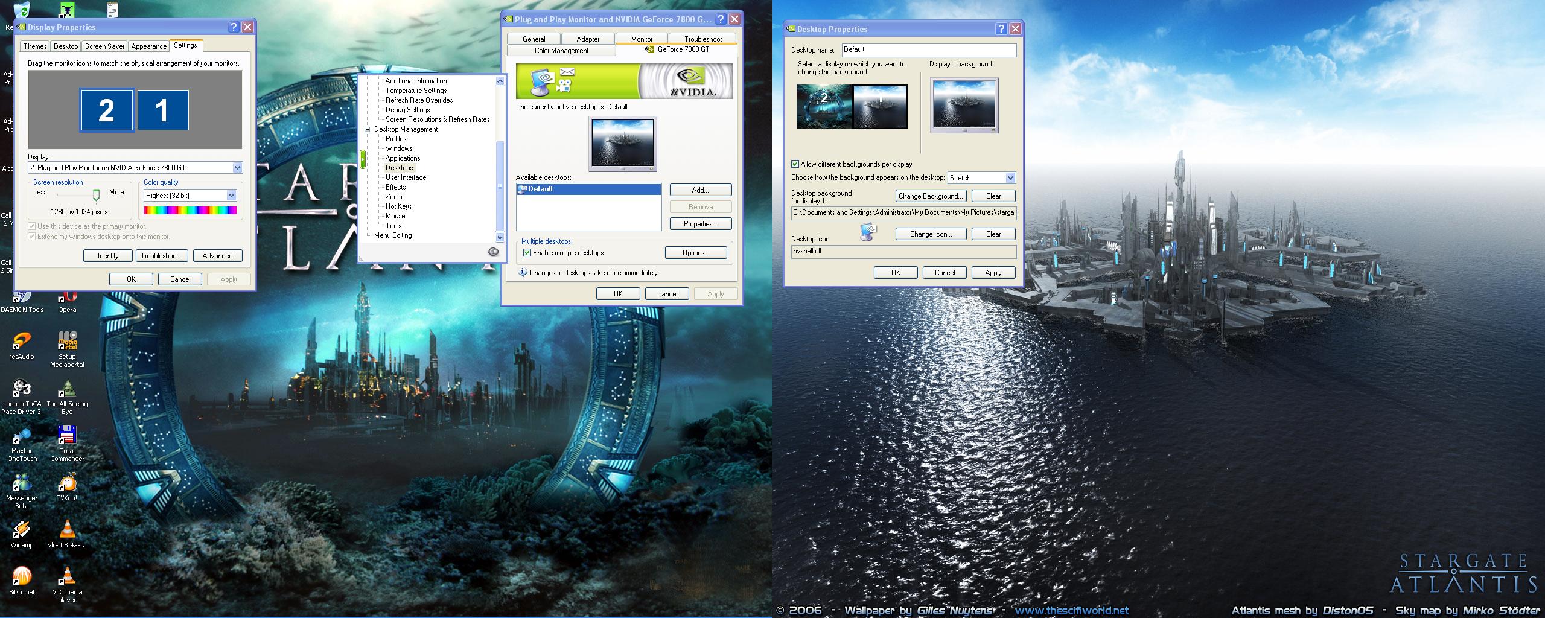Open the VLC media player shortcut
This screenshot has width=1545, height=618.
(67, 585)
